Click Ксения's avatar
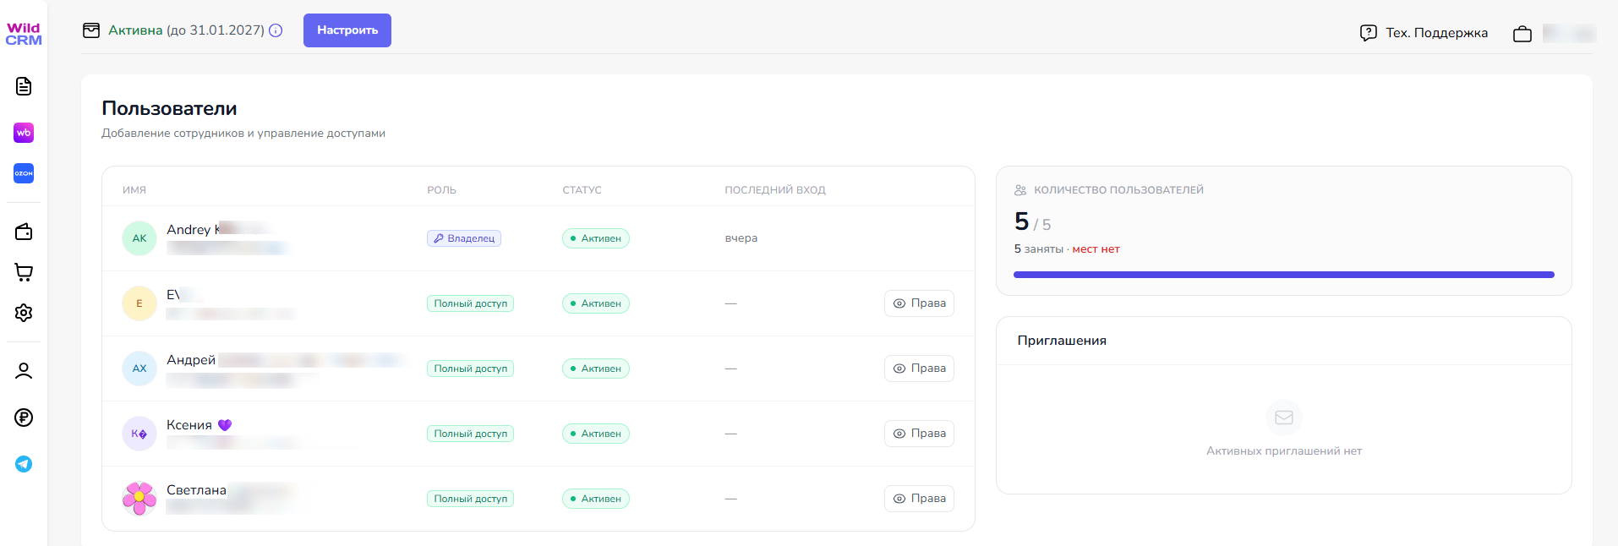Screen dimensions: 1618x546 (139, 434)
